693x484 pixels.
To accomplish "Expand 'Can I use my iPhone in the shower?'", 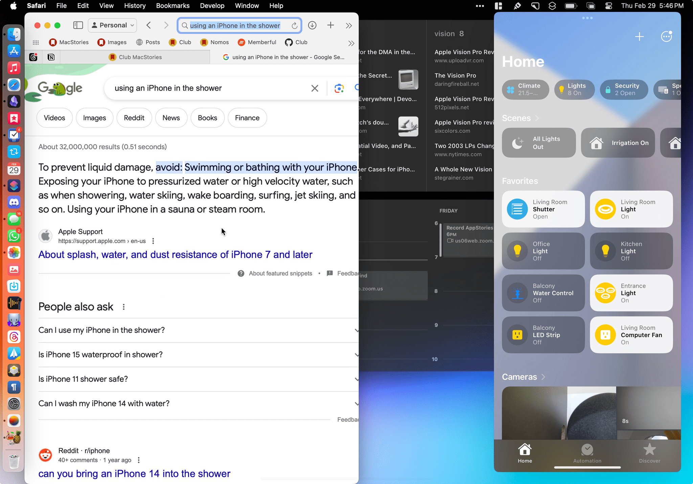I will (198, 330).
